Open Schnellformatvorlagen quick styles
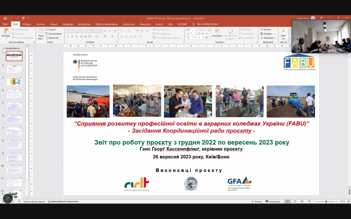351x219 pixels. (x=229, y=34)
